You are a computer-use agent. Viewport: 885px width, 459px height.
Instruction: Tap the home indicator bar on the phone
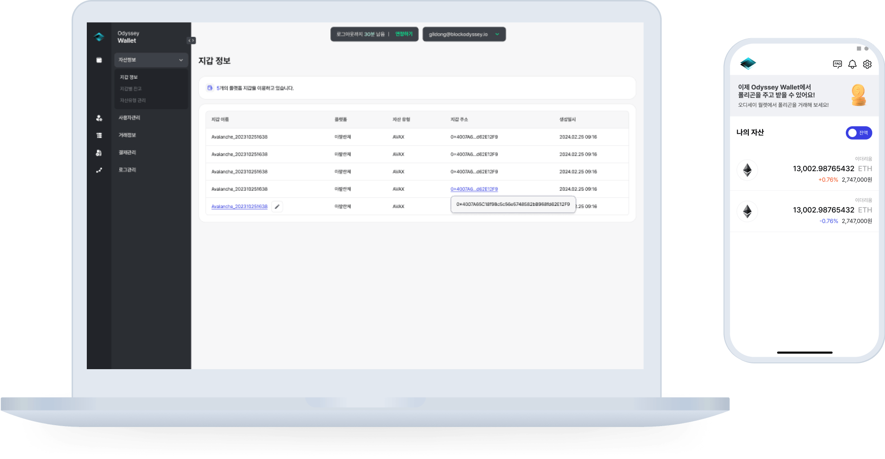pos(804,353)
